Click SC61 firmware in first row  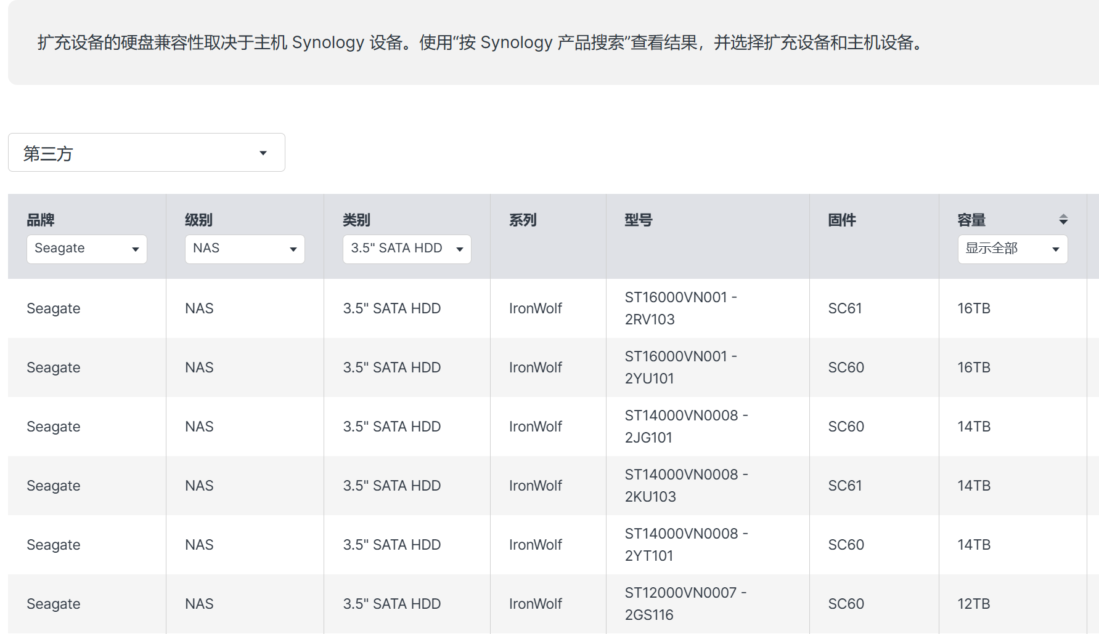(845, 308)
